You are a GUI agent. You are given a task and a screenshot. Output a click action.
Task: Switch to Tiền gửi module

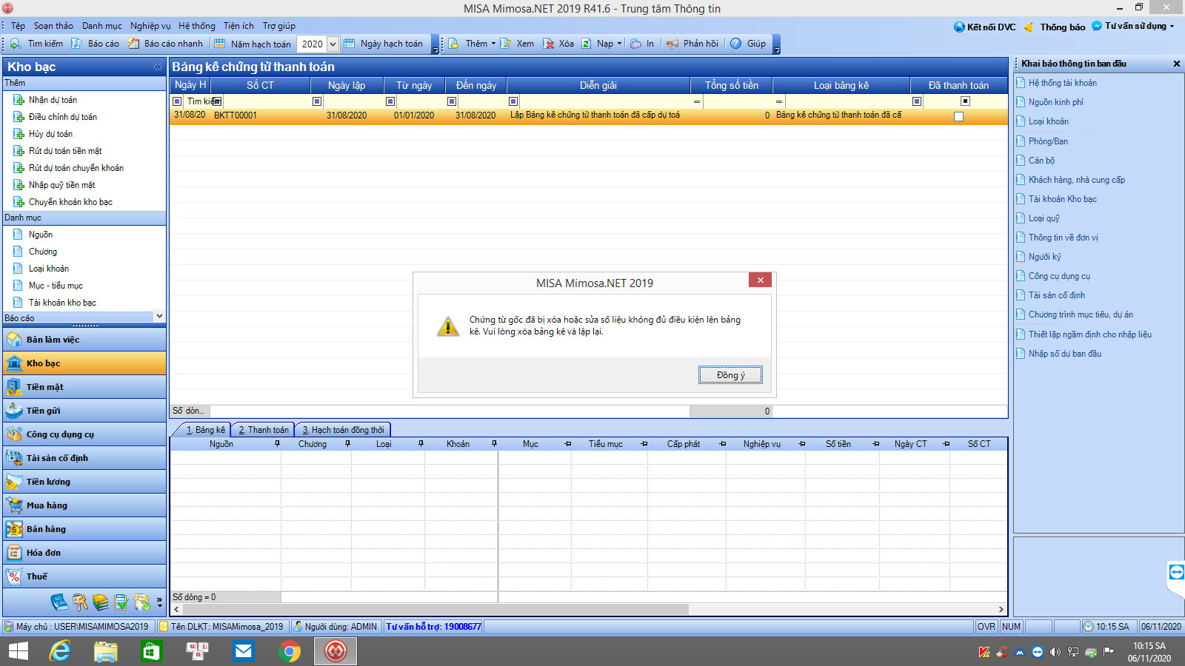click(x=84, y=411)
